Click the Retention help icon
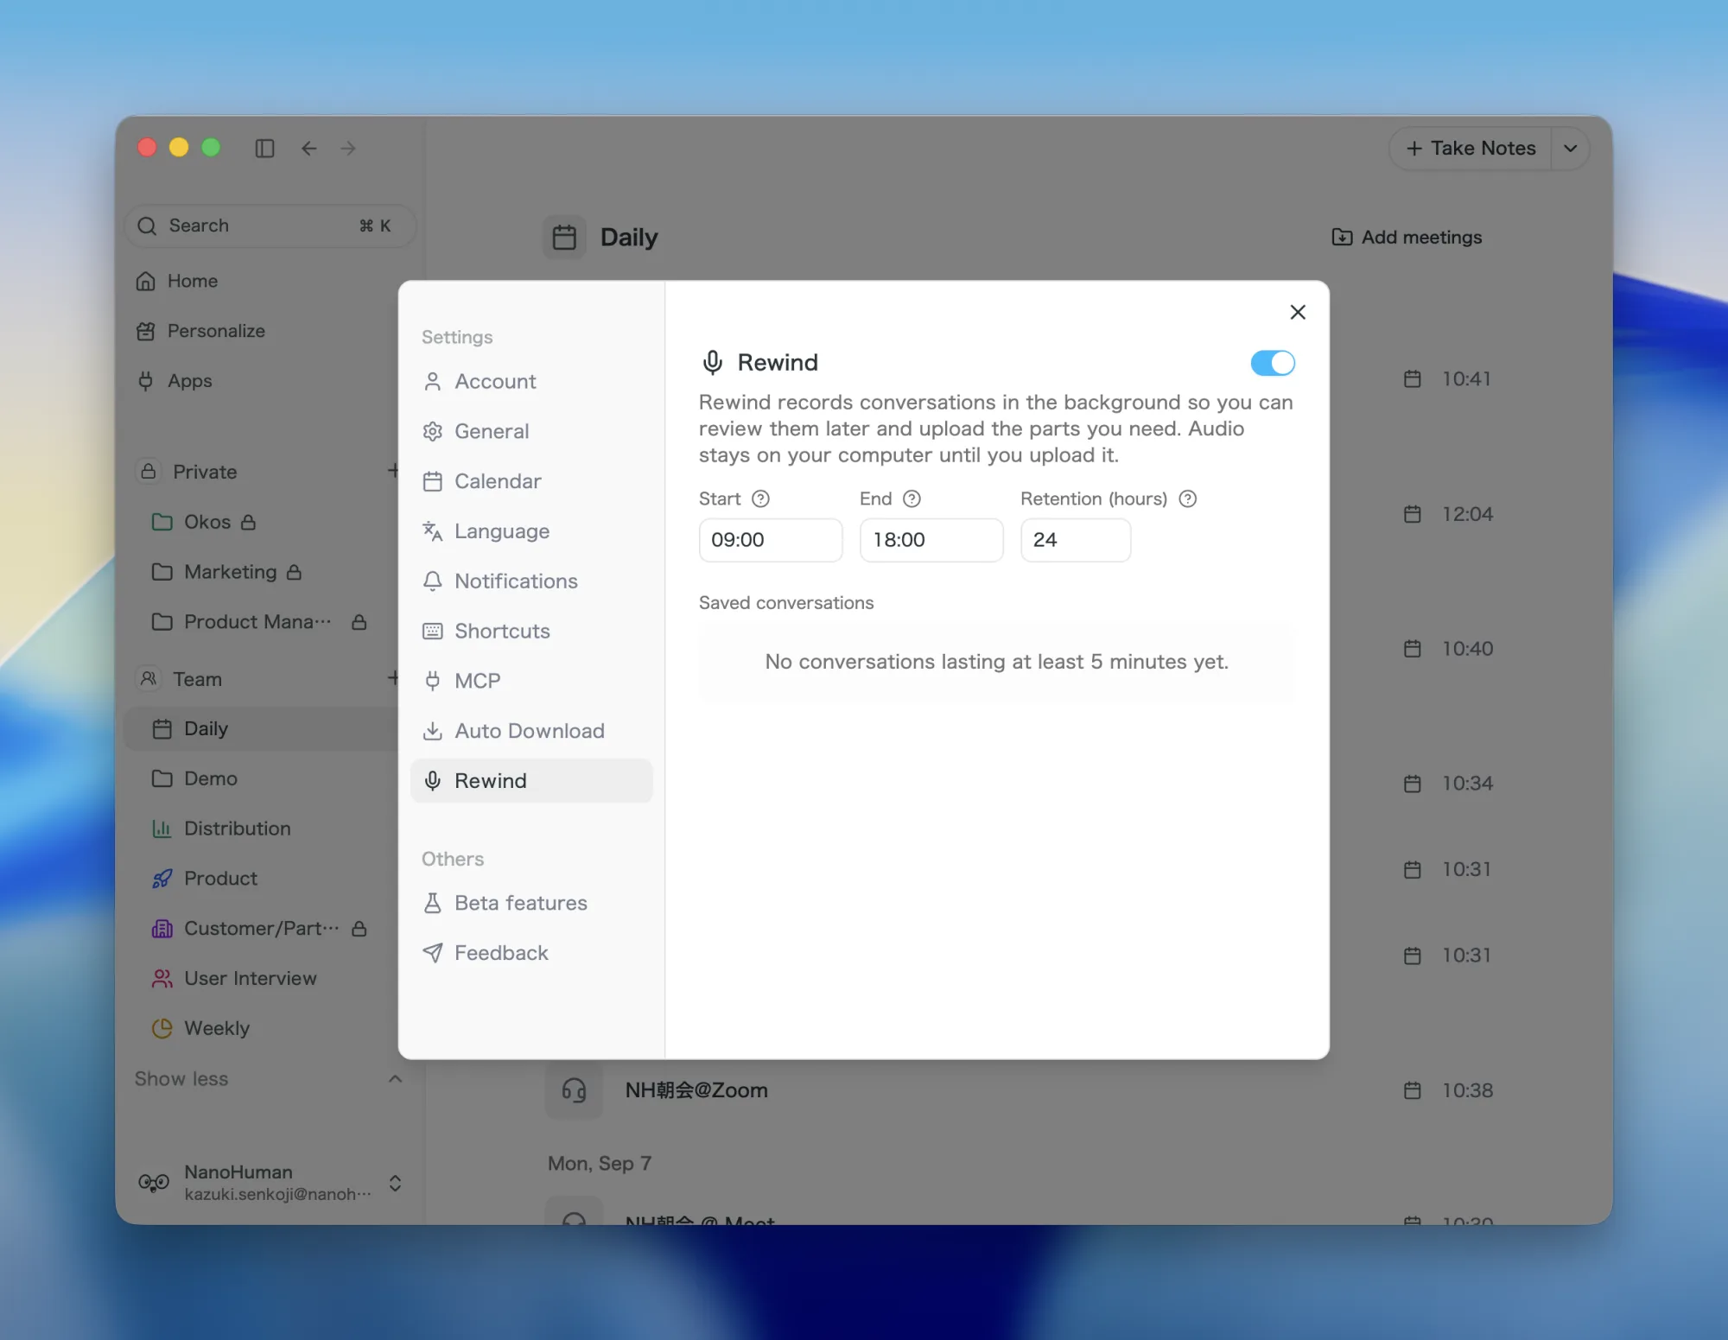This screenshot has height=1340, width=1728. 1187,499
